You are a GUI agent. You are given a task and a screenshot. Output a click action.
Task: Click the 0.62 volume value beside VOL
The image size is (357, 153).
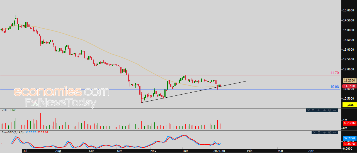coord(12,110)
